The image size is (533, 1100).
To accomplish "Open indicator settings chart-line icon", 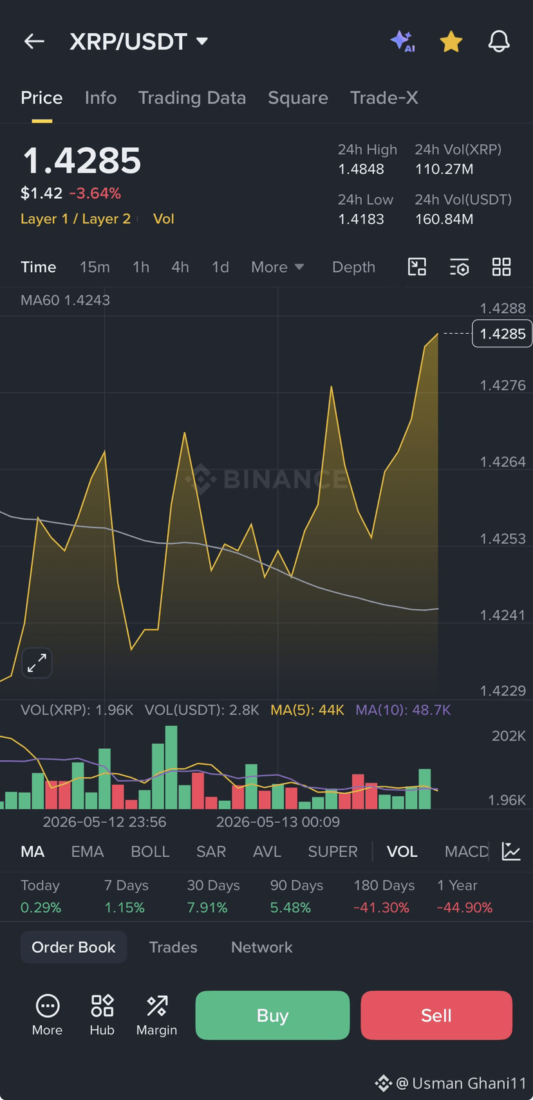I will pos(511,851).
